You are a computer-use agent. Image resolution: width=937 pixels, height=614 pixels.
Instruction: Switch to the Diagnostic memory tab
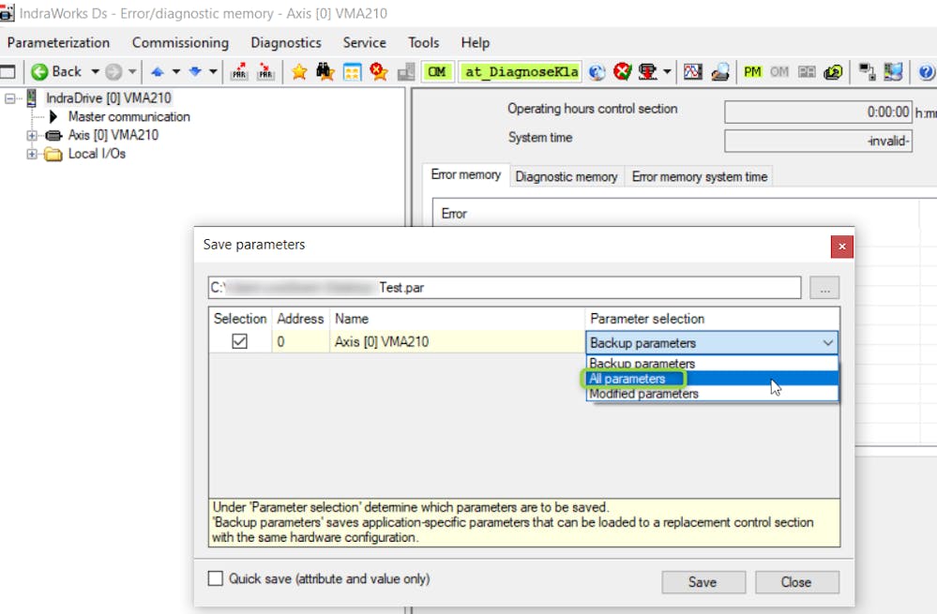(567, 176)
